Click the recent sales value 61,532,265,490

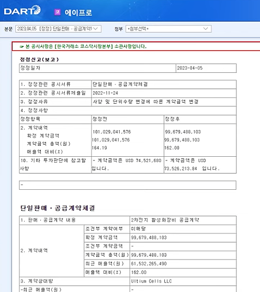pyautogui.click(x=149, y=264)
